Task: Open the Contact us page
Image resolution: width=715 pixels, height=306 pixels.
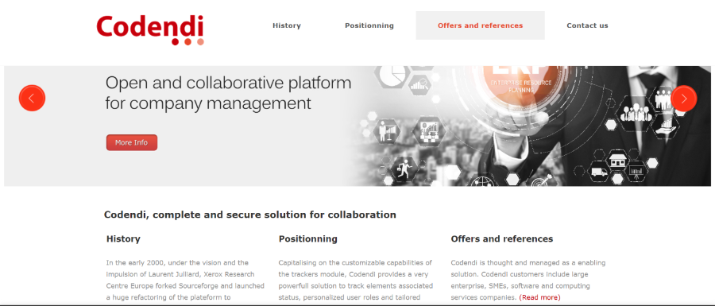Action: point(587,25)
